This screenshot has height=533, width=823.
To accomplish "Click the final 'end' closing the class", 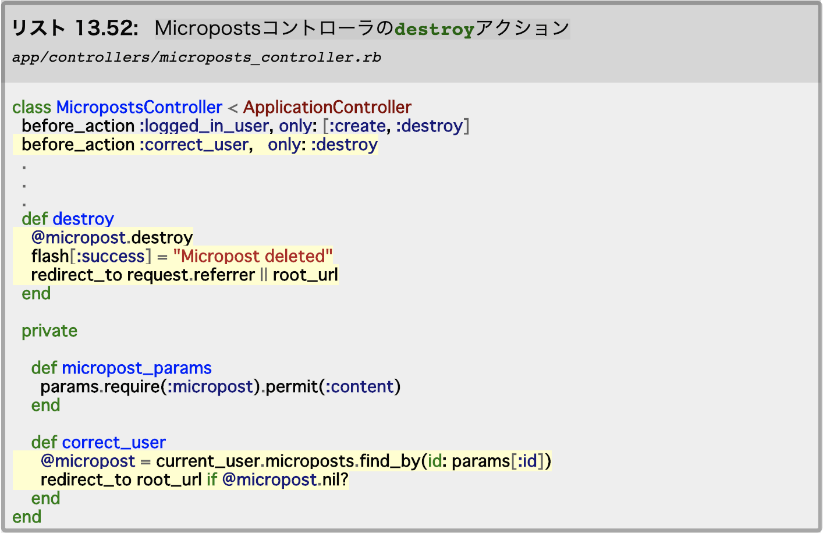I will 27,517.
